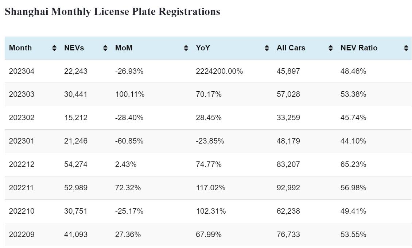The image size is (412, 248).
Task: Click the sort arrows in Month column
Action: point(54,48)
